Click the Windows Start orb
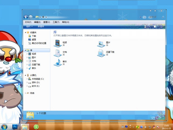 (5, 127)
